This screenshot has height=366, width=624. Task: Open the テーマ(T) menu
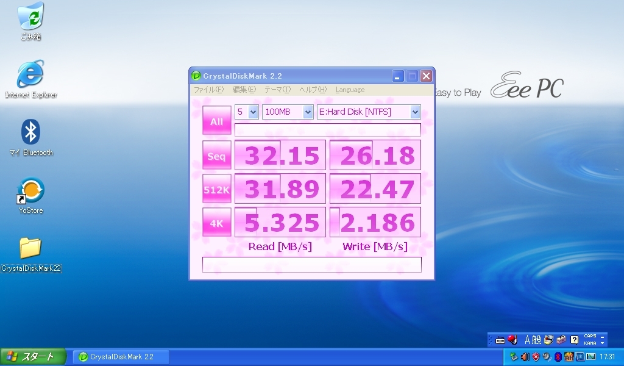pyautogui.click(x=277, y=90)
